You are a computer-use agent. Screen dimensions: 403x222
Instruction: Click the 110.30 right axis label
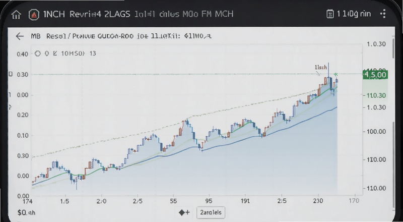(x=376, y=95)
